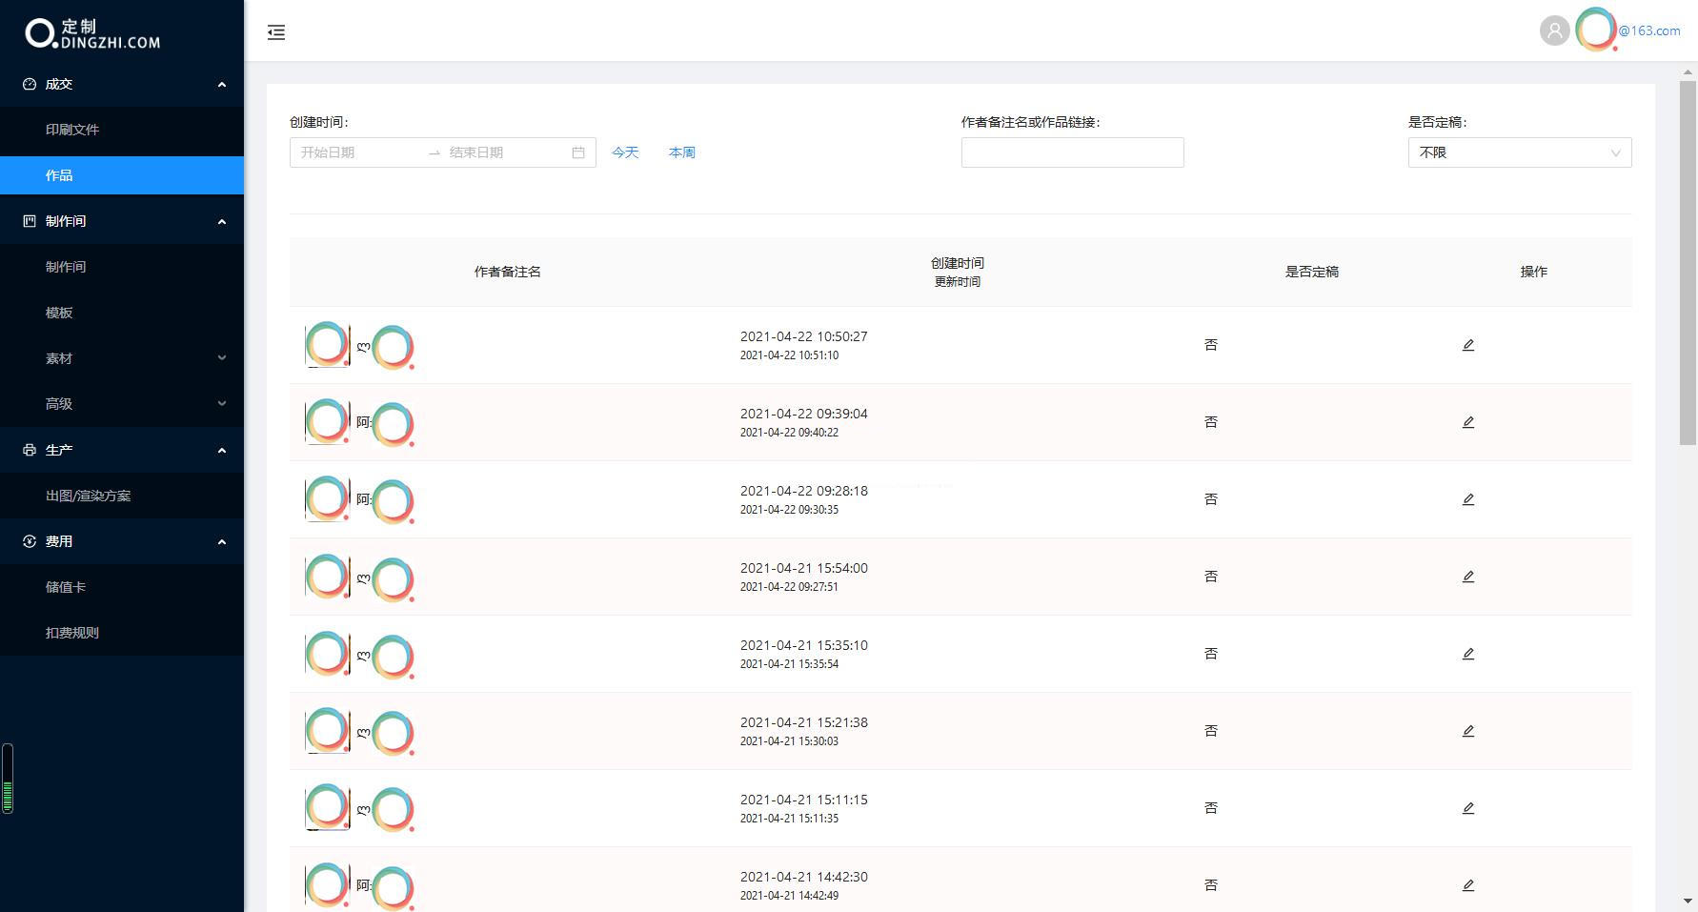Click edit icon for 2021-04-21 15:21:38 row
This screenshot has height=912, width=1698.
pos(1467,731)
